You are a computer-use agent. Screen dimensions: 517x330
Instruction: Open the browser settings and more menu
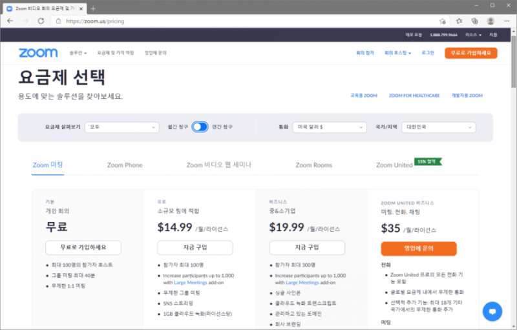tap(507, 21)
